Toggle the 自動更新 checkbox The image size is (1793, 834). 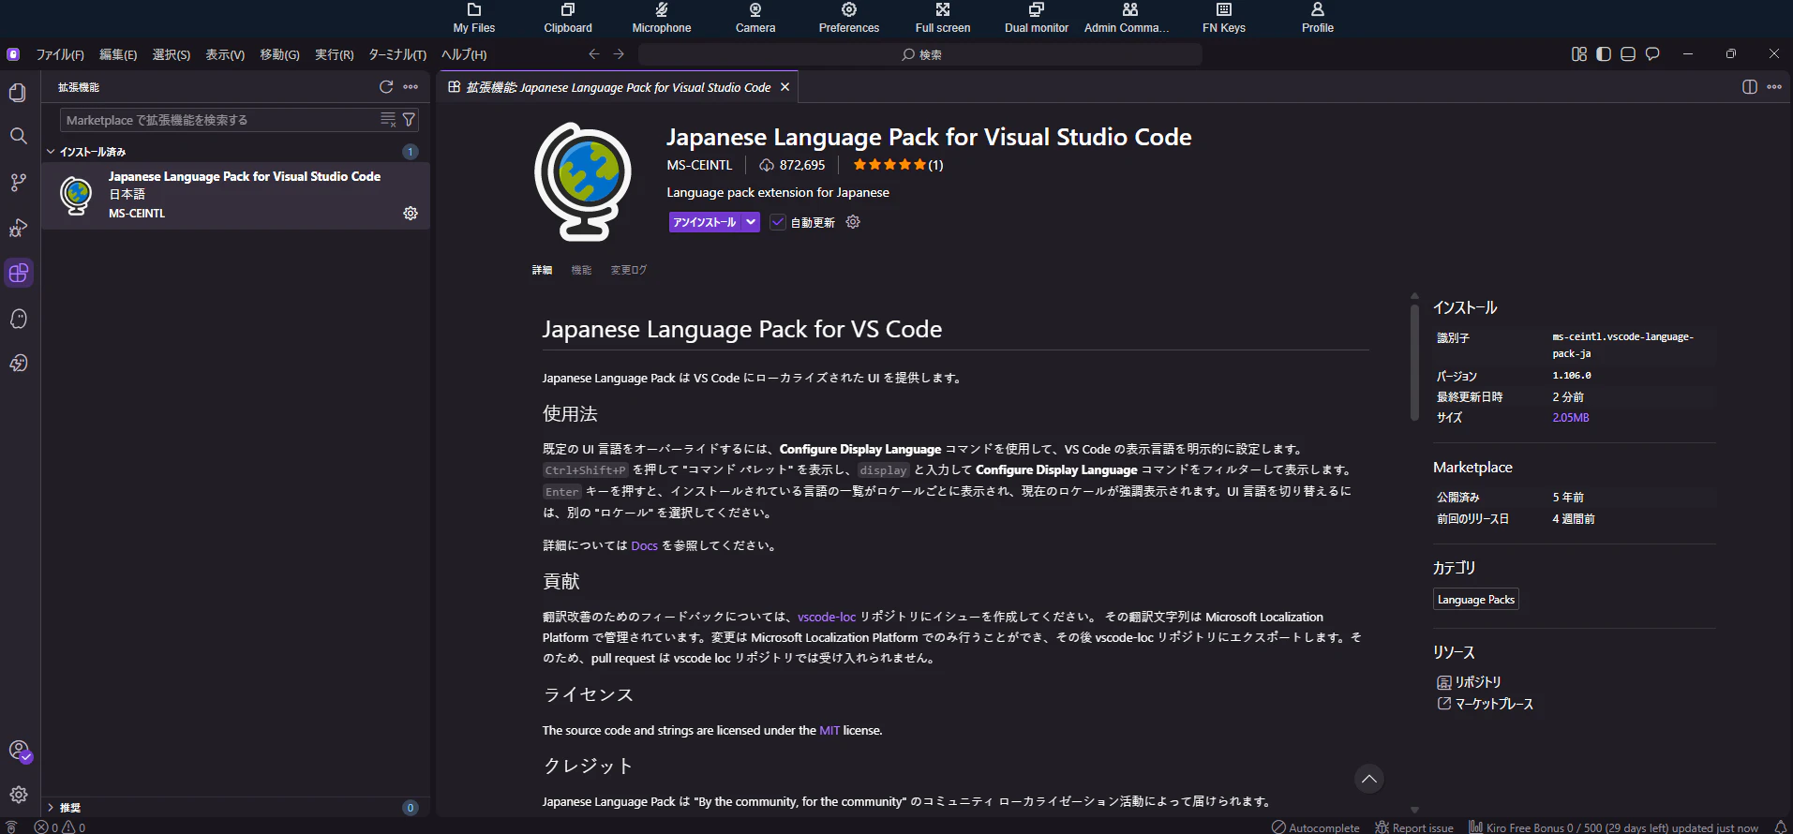tap(778, 222)
